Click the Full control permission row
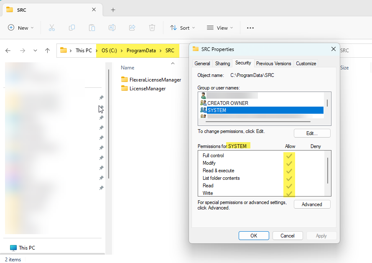This screenshot has width=372, height=263. coord(261,156)
